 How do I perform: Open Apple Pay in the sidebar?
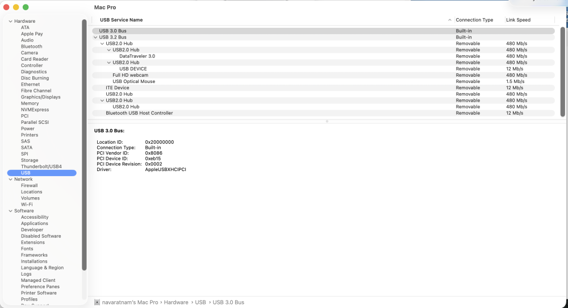tap(32, 34)
